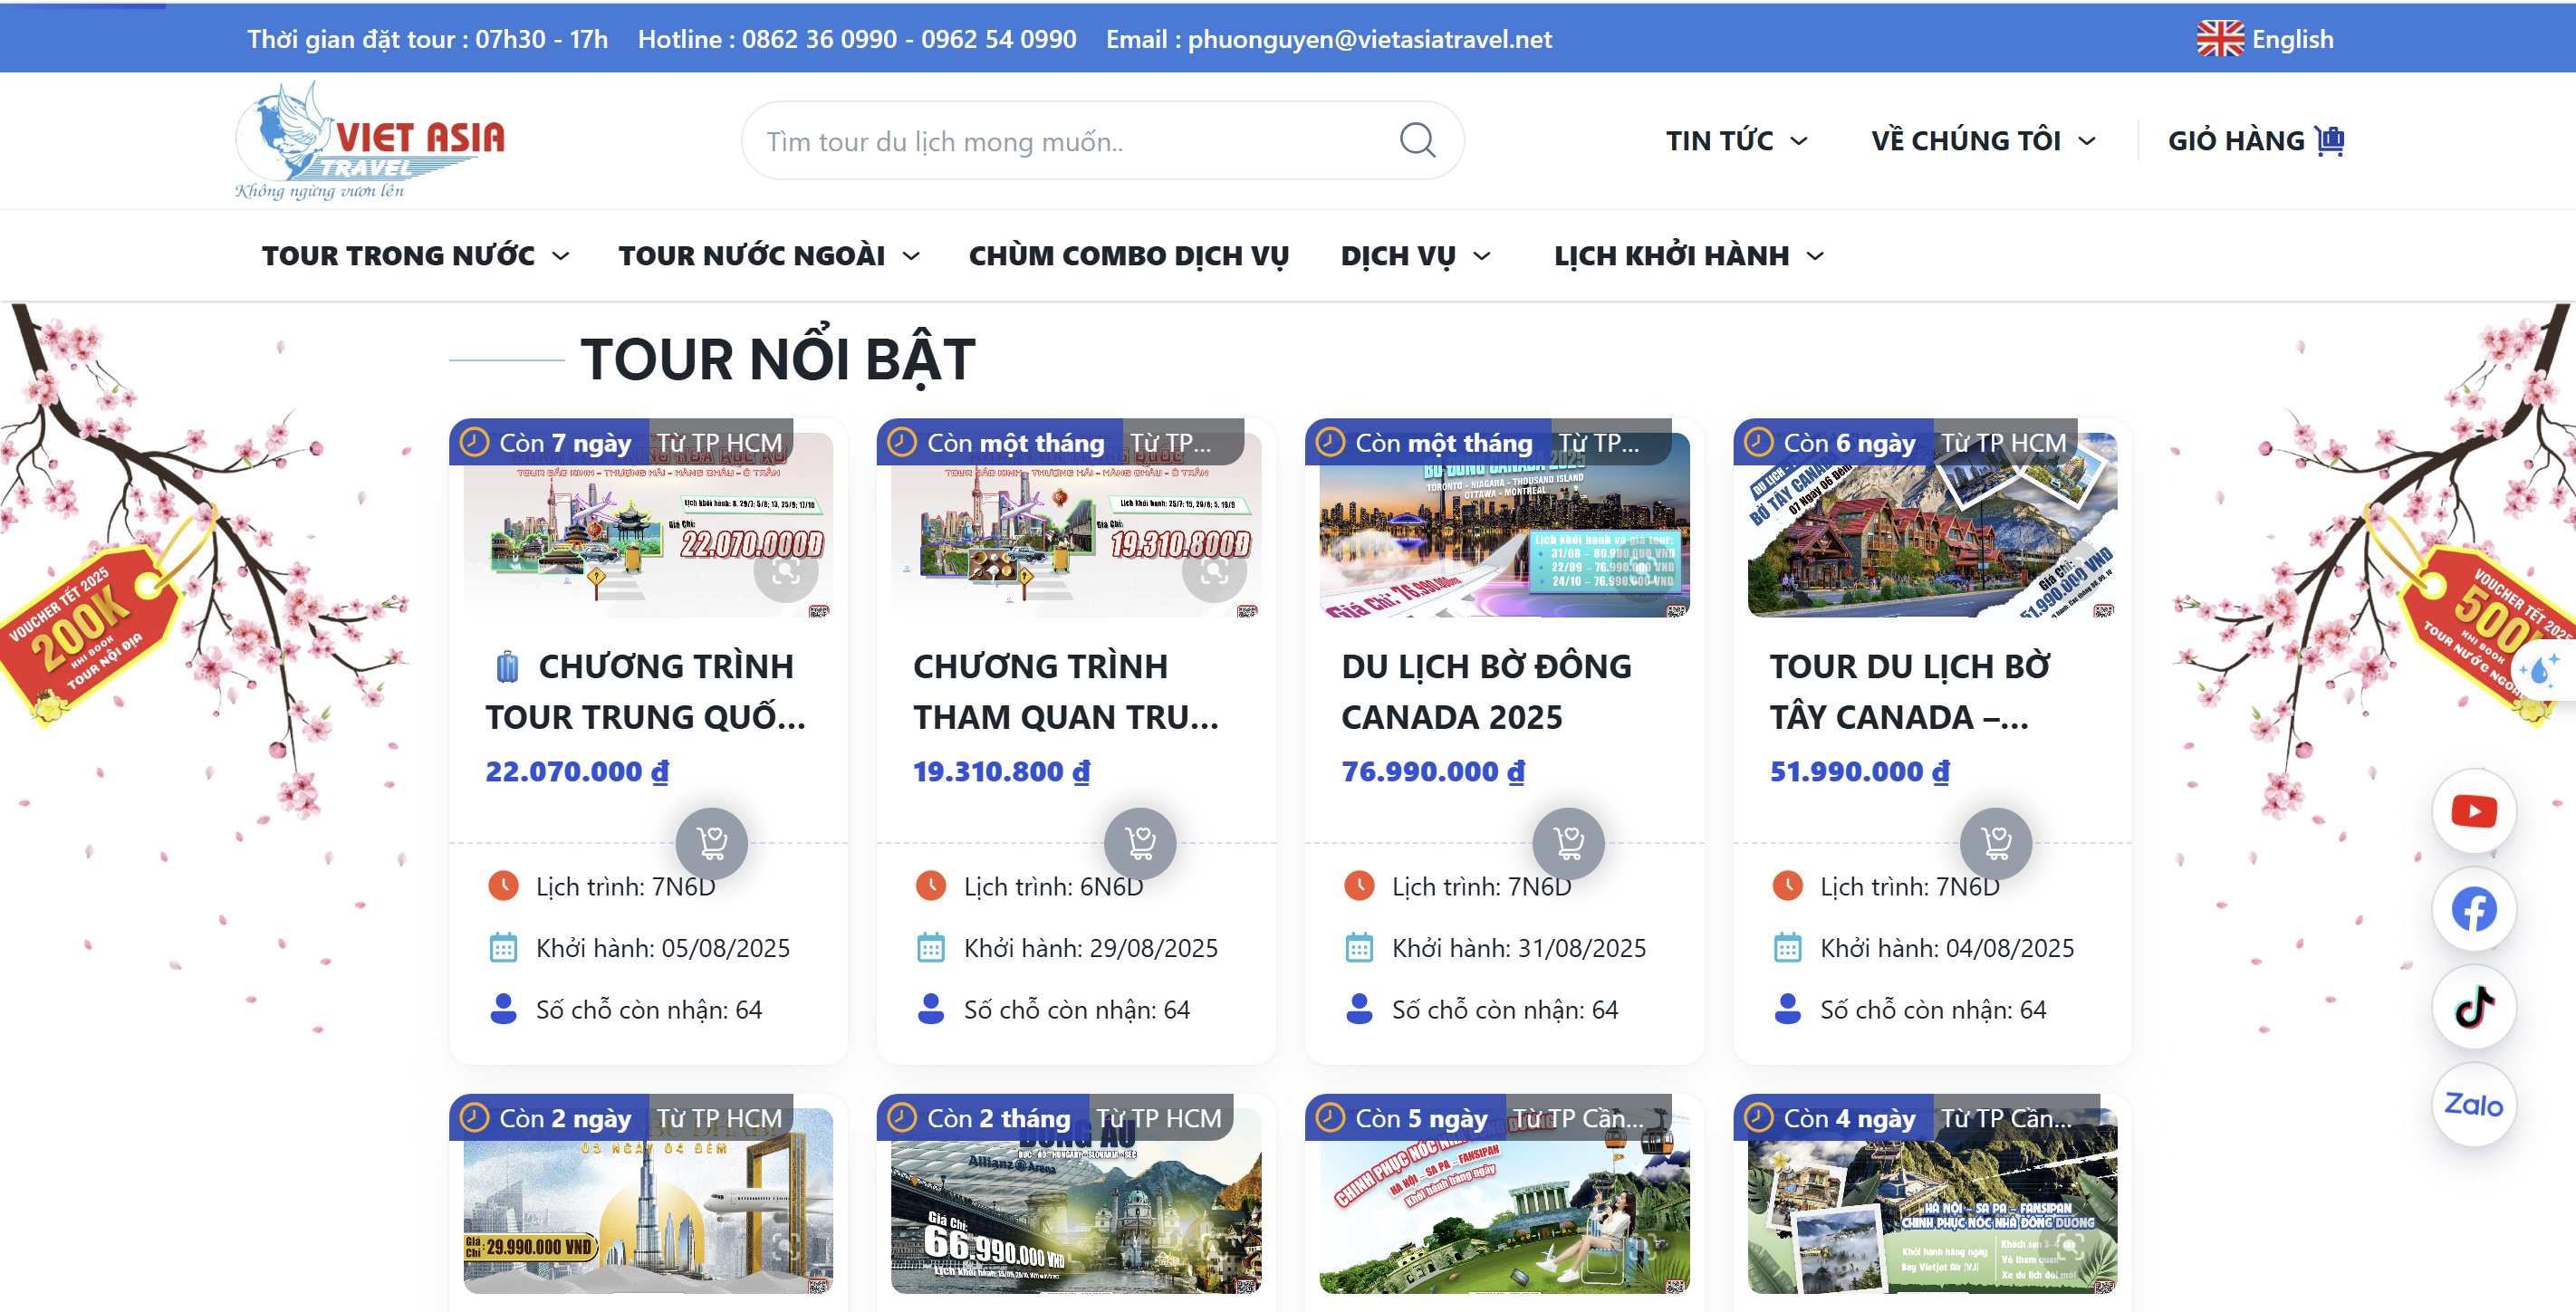This screenshot has width=2576, height=1312.
Task: Open the CHÙM COMBO DỊCH VỤ menu item
Action: pos(1129,256)
